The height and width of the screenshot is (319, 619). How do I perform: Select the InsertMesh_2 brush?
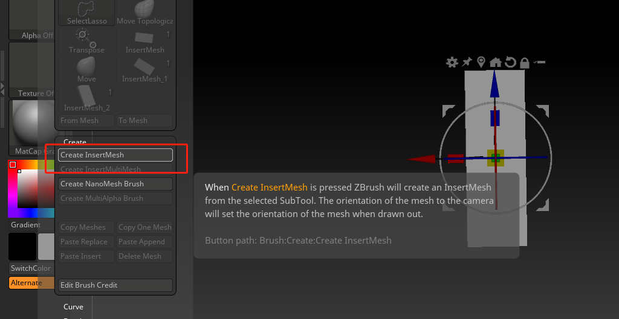(x=86, y=98)
